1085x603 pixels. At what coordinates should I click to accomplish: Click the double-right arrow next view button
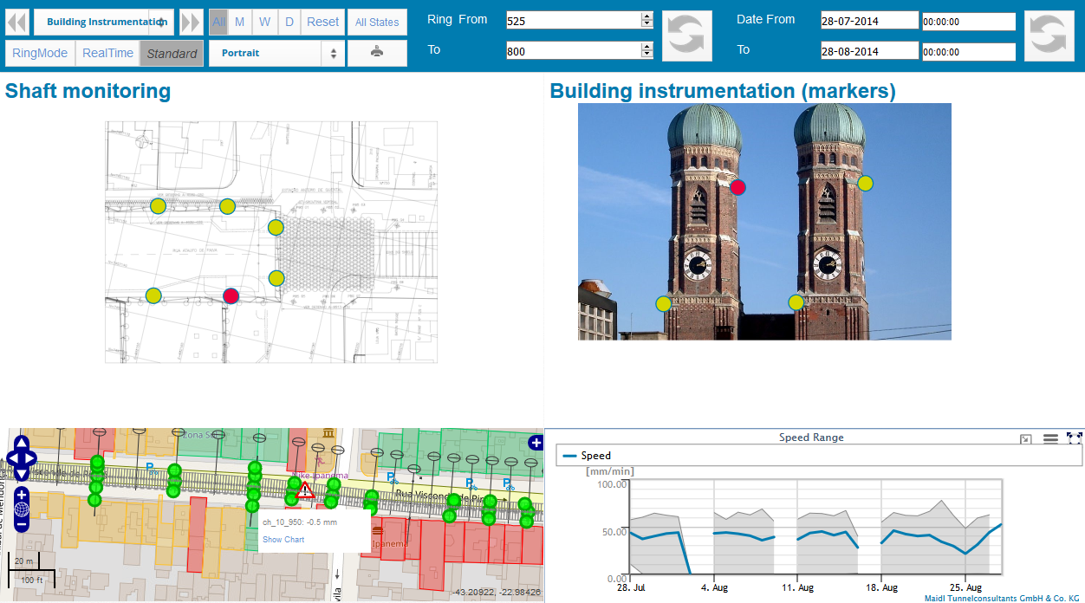(192, 22)
